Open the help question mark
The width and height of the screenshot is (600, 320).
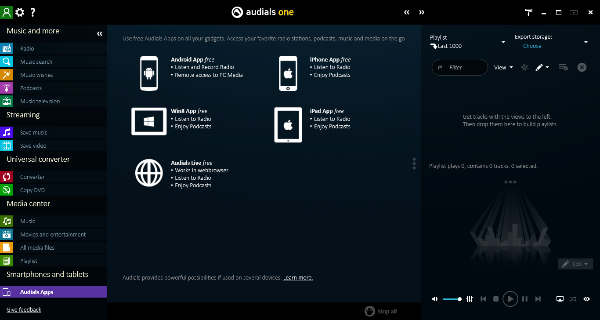coord(33,12)
